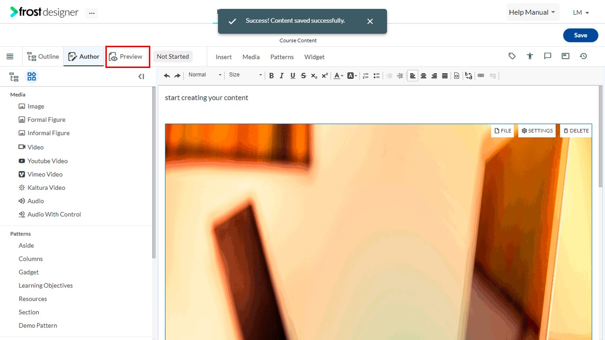Open the Widget menu

[314, 57]
